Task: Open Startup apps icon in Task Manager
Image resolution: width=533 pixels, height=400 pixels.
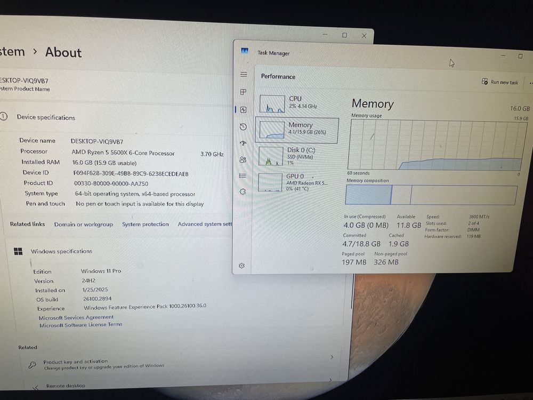Action: pos(243,143)
